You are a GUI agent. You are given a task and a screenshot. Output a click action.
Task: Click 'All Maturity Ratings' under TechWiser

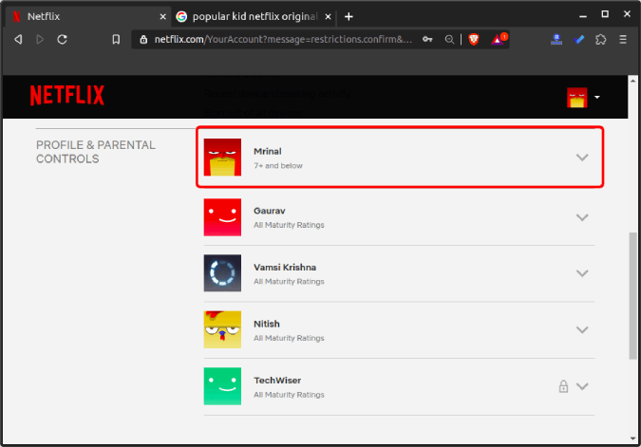[289, 395]
